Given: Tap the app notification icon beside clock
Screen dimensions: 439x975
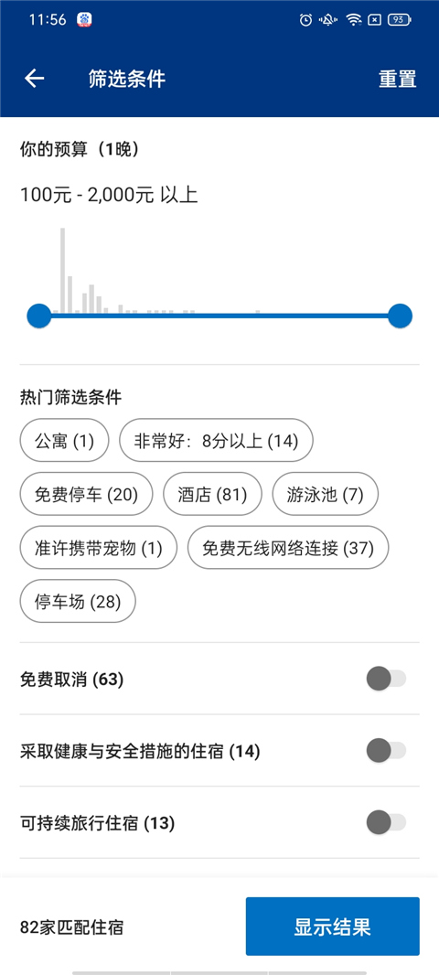Looking at the screenshot, I should [x=84, y=20].
